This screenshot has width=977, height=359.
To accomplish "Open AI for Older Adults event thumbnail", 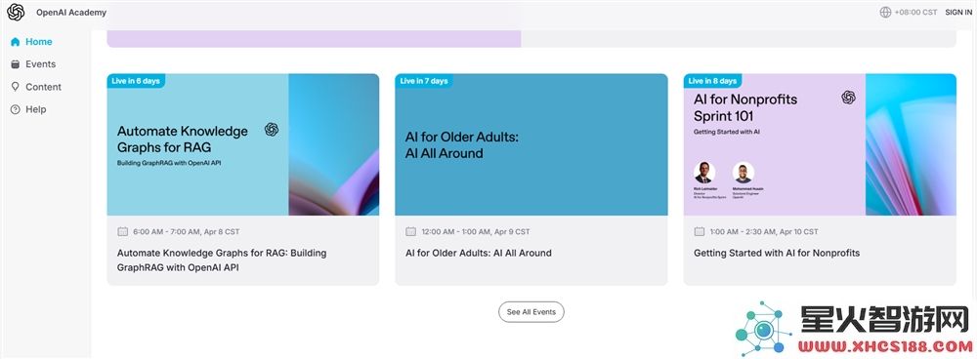I will [531, 144].
